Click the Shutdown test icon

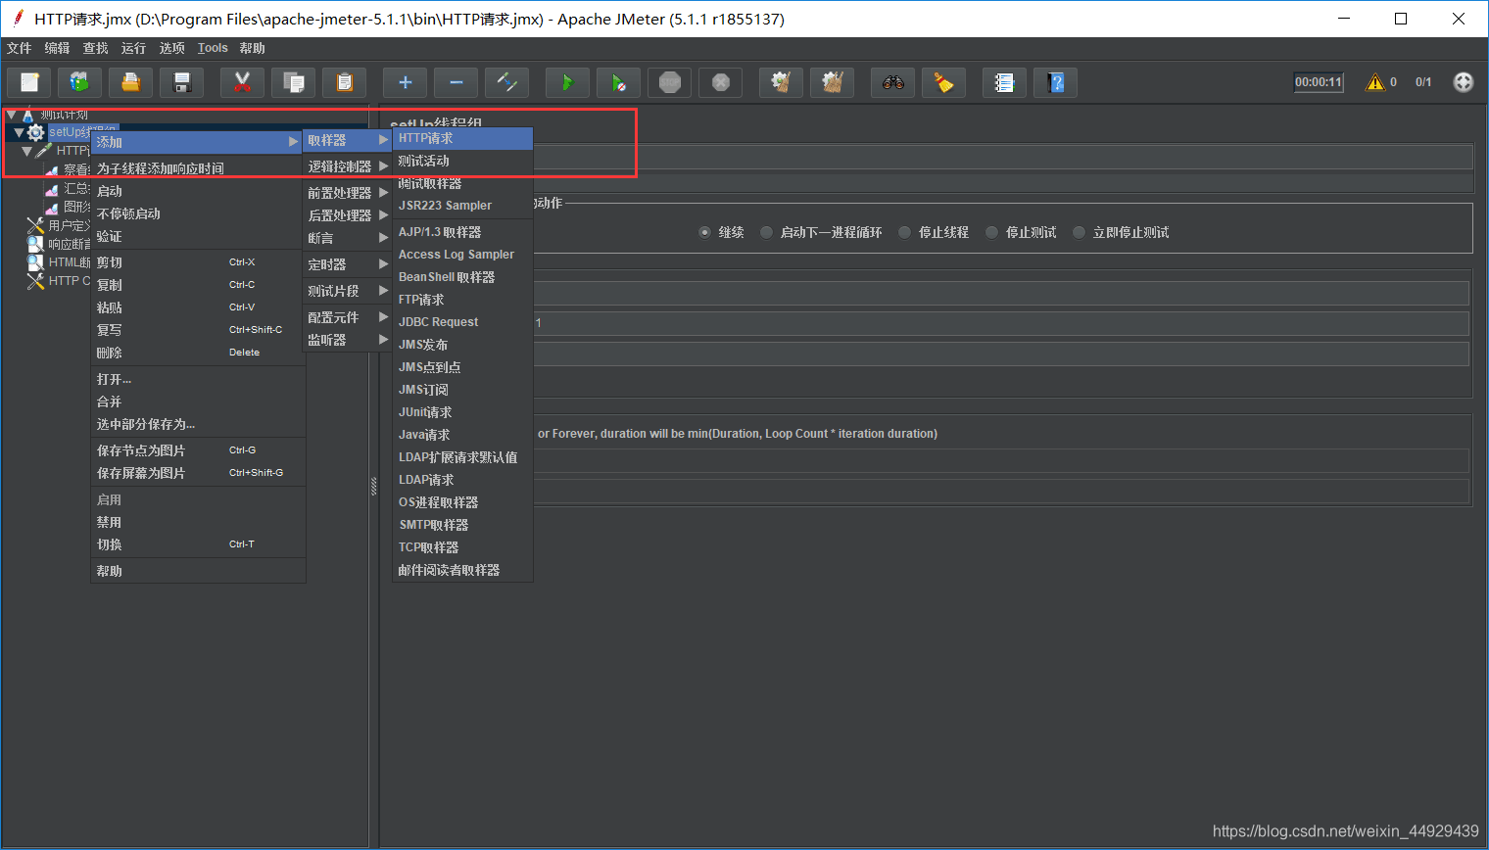721,82
